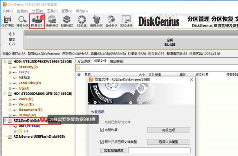The width and height of the screenshot is (238, 156).
Task: Open the 帮助(H) menu
Action: coord(82,11)
